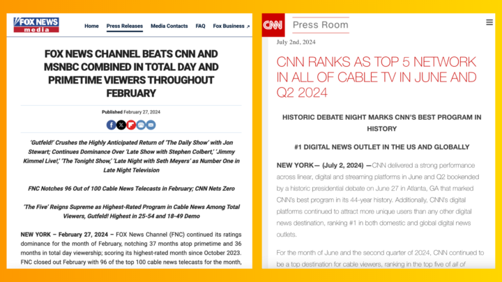Image resolution: width=502 pixels, height=282 pixels.
Task: Open the FAQ menu item
Action: pos(200,26)
